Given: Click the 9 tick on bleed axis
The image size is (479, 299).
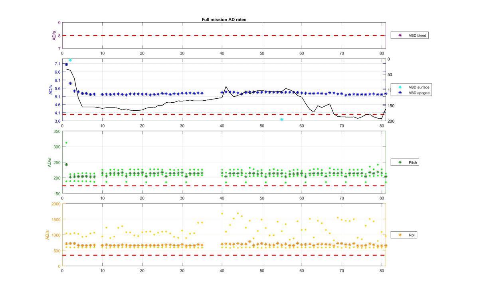Looking at the screenshot, I should point(59,23).
